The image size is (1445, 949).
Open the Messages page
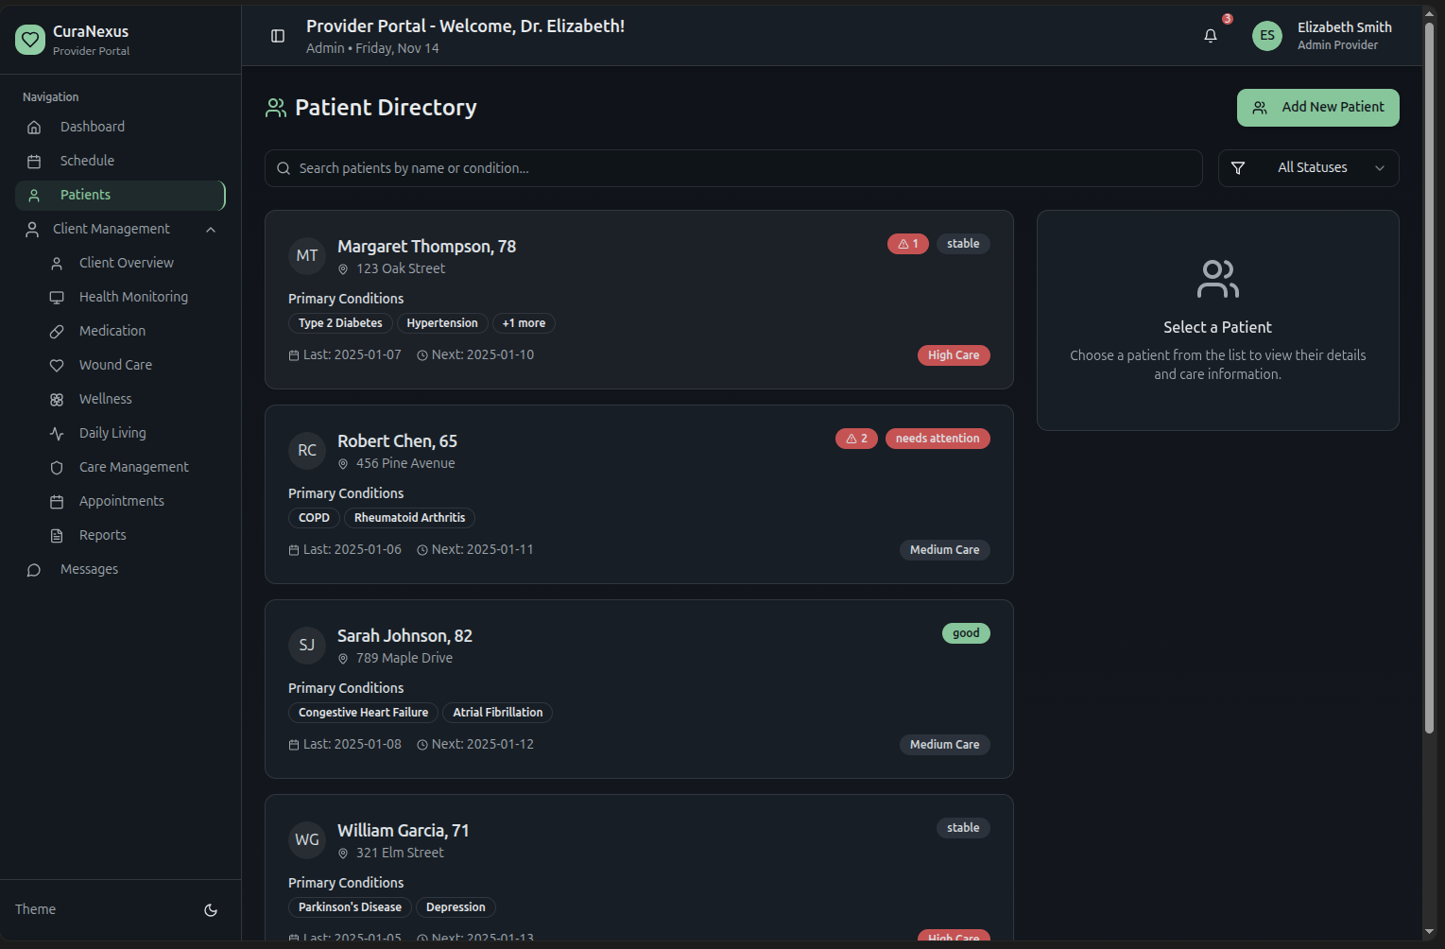[x=89, y=570]
